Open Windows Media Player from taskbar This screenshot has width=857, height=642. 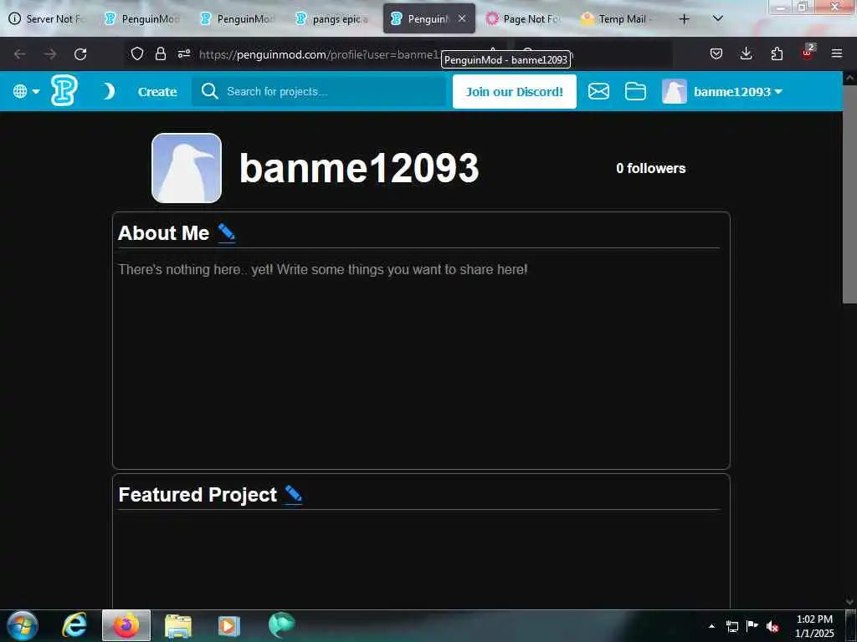(229, 625)
